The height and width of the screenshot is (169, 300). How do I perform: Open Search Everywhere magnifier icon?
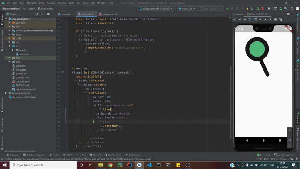(x=292, y=9)
